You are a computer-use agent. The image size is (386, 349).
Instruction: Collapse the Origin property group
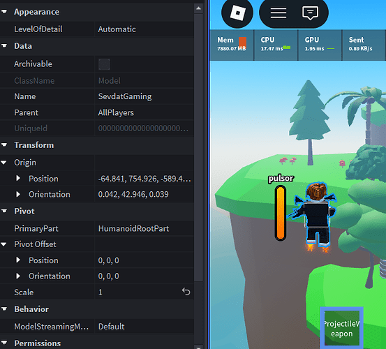pyautogui.click(x=3, y=163)
